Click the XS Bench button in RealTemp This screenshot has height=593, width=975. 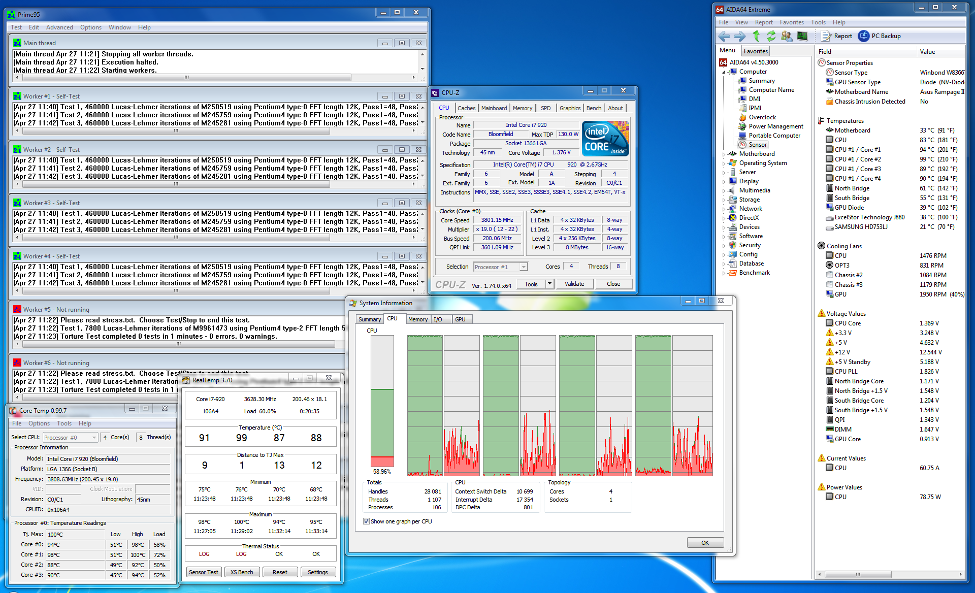(x=242, y=572)
